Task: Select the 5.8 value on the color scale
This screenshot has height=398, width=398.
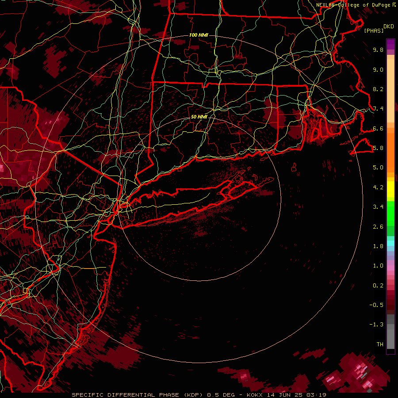Action: coord(378,148)
